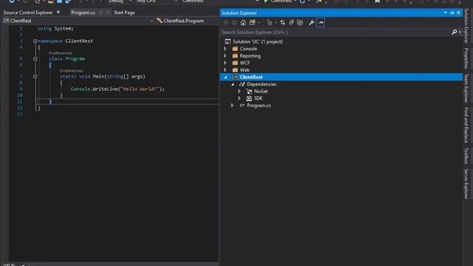The image size is (473, 266).
Task: Open Server Explorer side tab
Action: [466, 184]
